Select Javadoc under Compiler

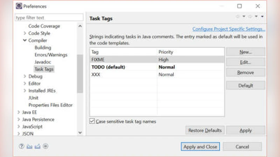tap(43, 62)
